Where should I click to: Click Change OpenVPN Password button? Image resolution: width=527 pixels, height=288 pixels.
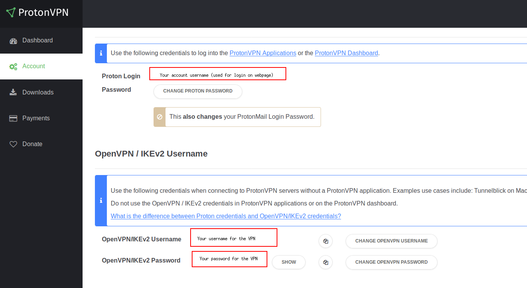click(x=392, y=262)
